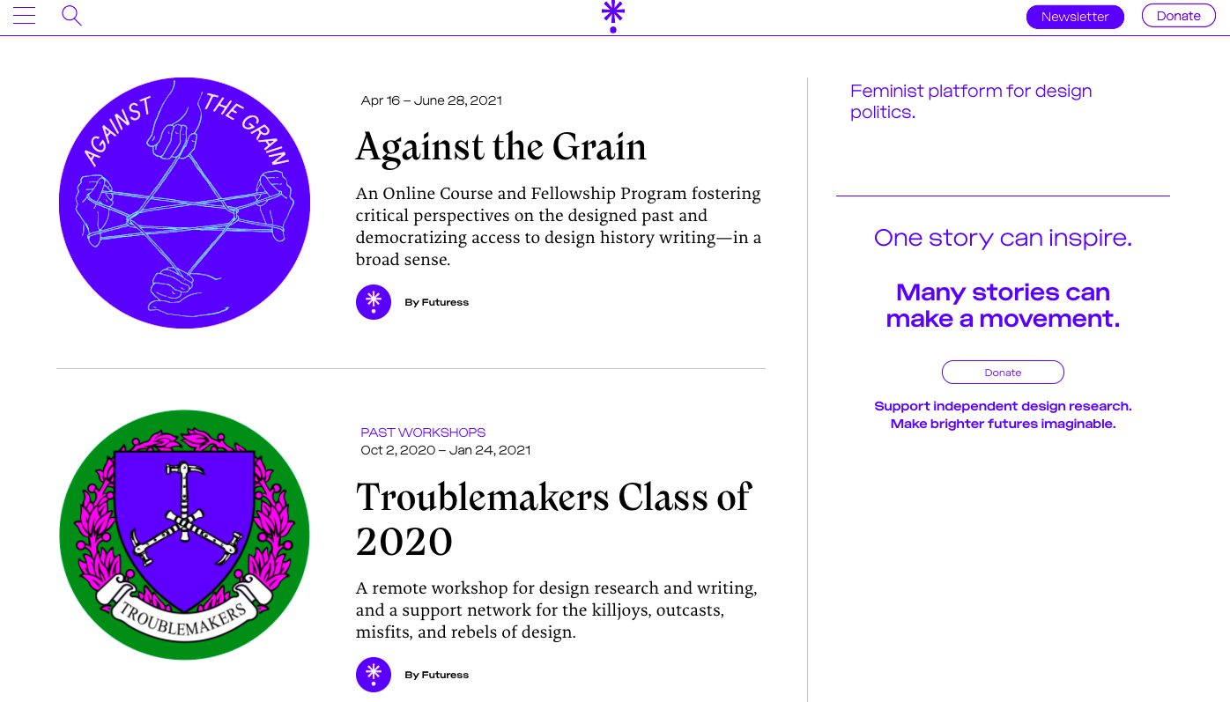Click the search magnifier icon
Viewport: 1230px width, 702px height.
(x=71, y=16)
